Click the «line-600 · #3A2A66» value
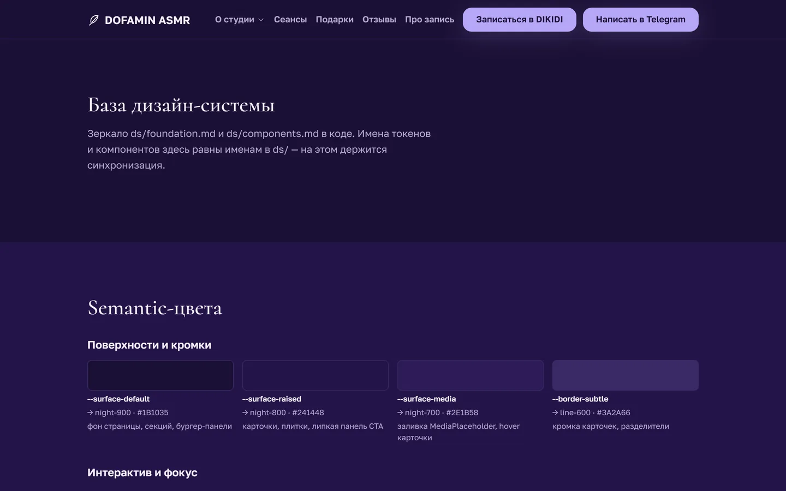Viewport: 786px width, 491px height. click(595, 412)
